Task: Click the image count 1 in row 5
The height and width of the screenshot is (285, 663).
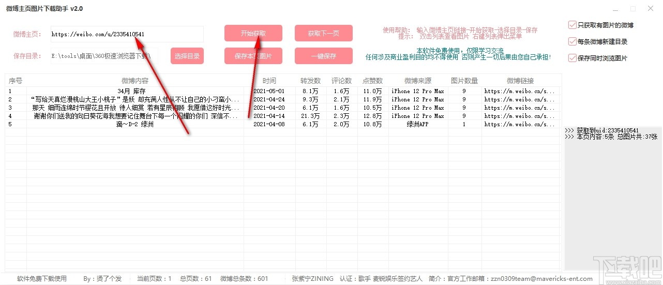Action: (464, 124)
